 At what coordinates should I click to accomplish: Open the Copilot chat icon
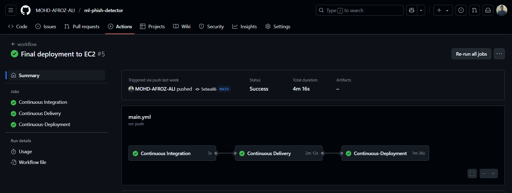[412, 10]
